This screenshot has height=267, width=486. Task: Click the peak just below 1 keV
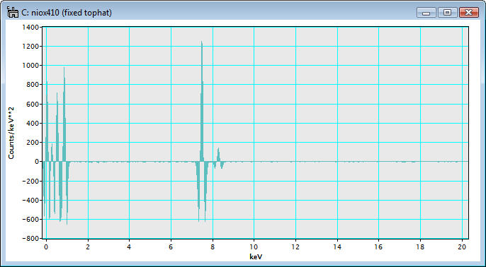click(64, 114)
